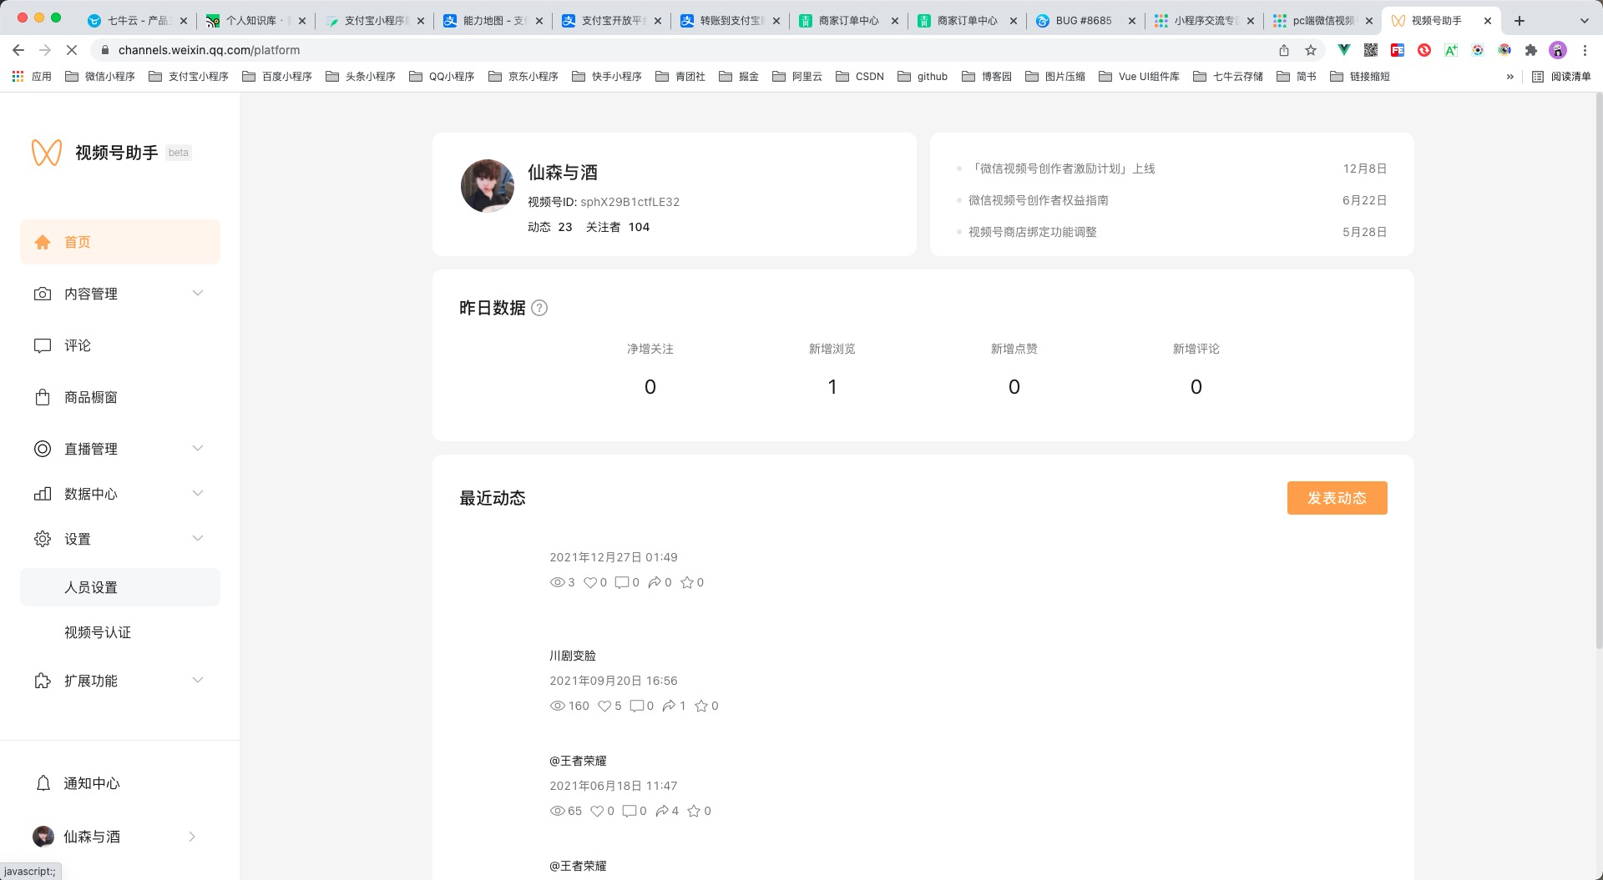Open the tab search dropdown arrow

1585,20
